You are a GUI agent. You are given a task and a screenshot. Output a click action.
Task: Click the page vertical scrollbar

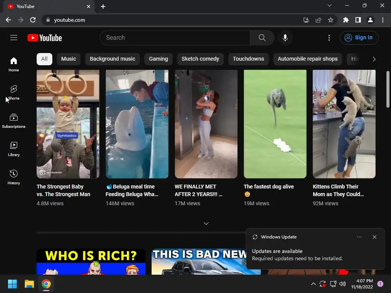click(x=388, y=89)
